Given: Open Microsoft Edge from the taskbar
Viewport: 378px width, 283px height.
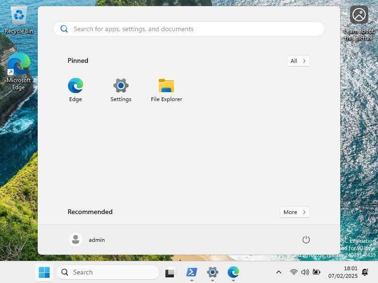Looking at the screenshot, I should pos(233,272).
